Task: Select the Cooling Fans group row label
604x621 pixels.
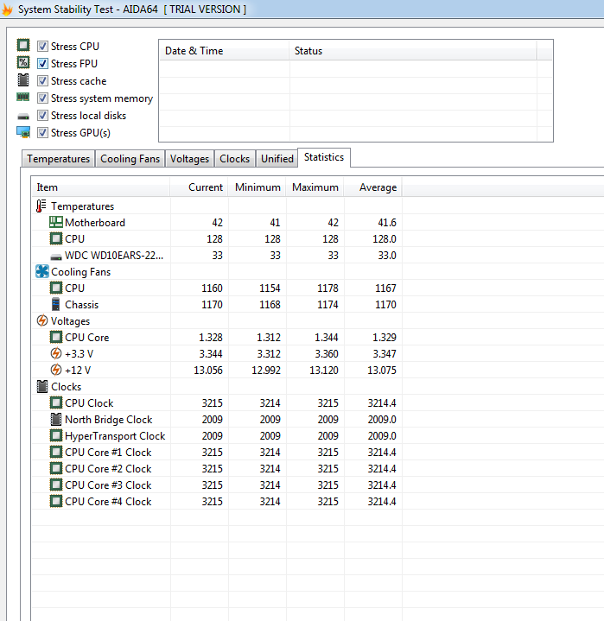Action: (81, 272)
